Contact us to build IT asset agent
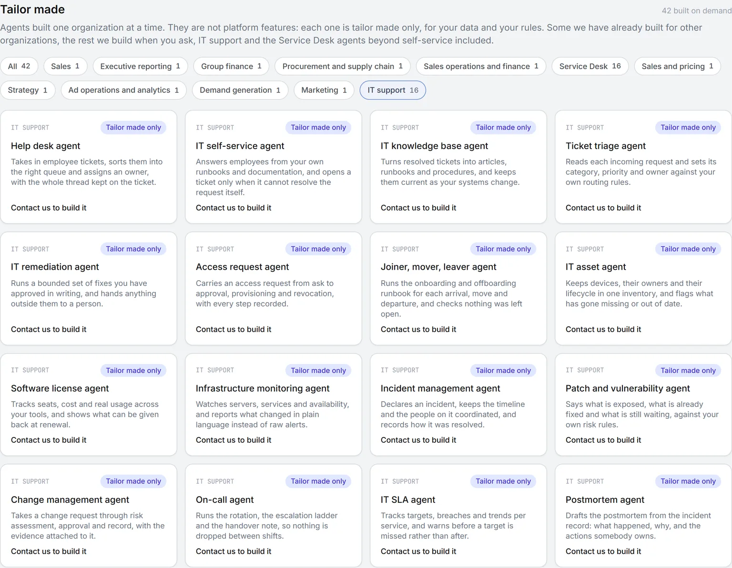The image size is (732, 568). 603,329
